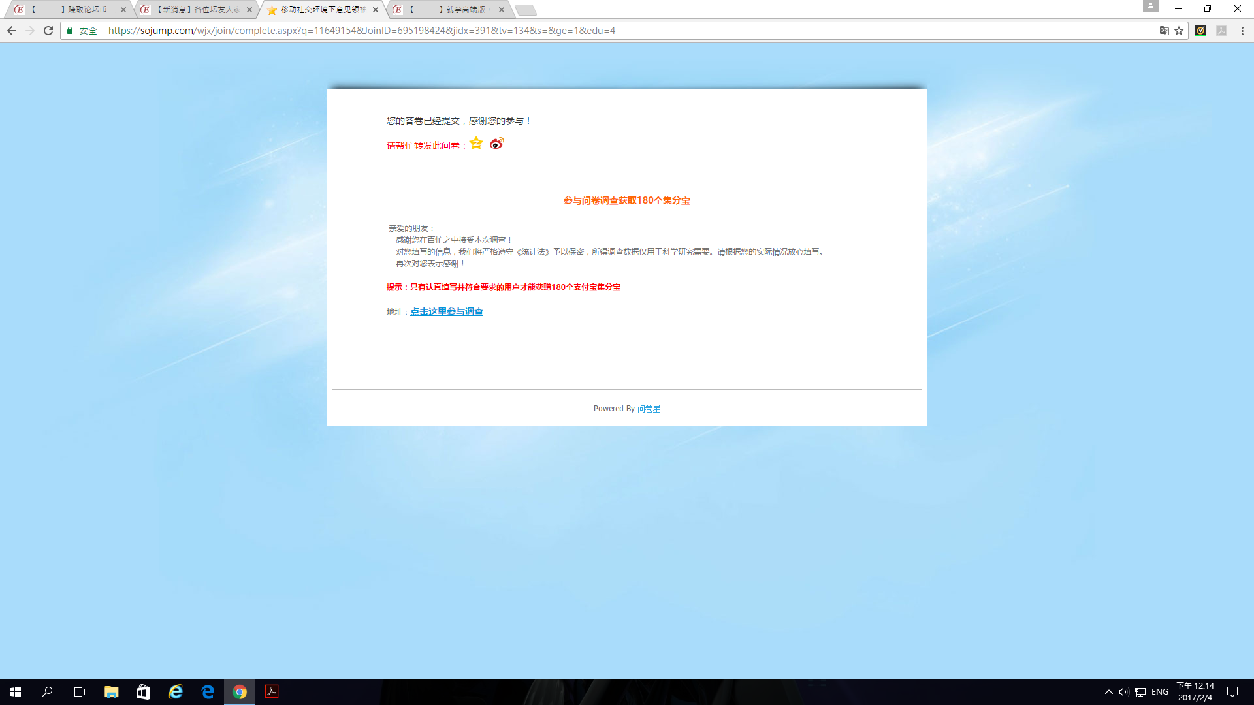Screen dimensions: 1254x705
Task: Open the new tab button
Action: click(525, 10)
